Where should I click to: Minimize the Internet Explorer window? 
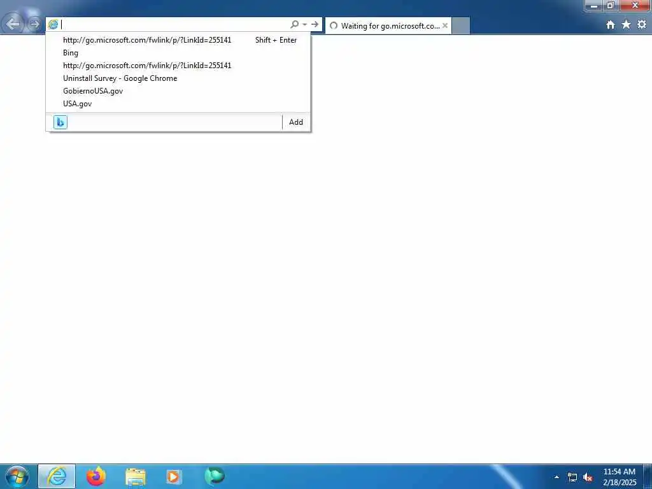[594, 6]
